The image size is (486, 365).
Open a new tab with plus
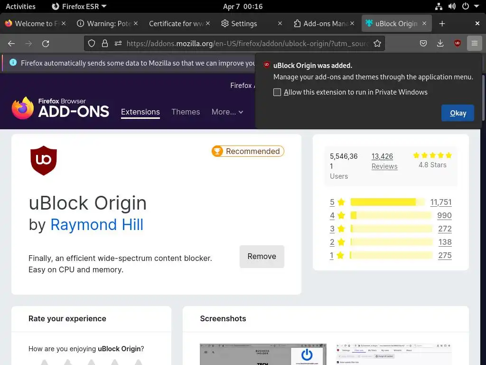442,24
